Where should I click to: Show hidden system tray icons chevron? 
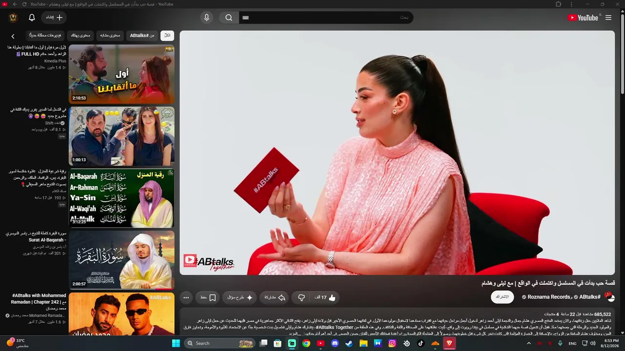coord(529,343)
